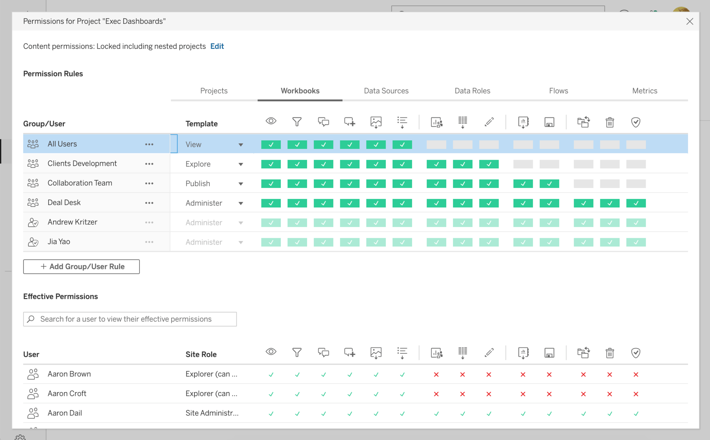Select the Workbooks tab
This screenshot has width=710, height=440.
coord(300,91)
